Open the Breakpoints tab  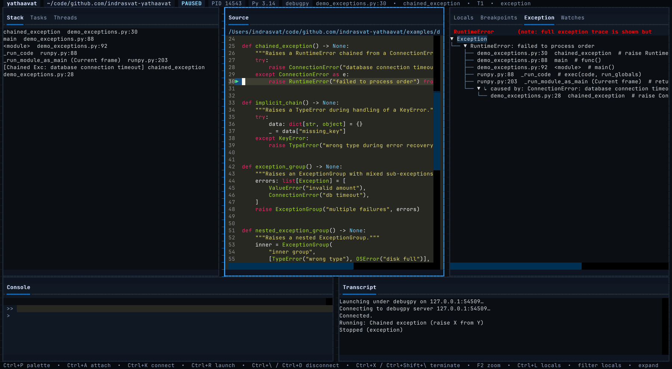(x=499, y=18)
